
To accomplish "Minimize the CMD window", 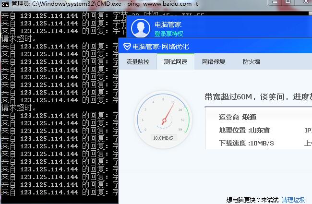I will pos(275,2).
